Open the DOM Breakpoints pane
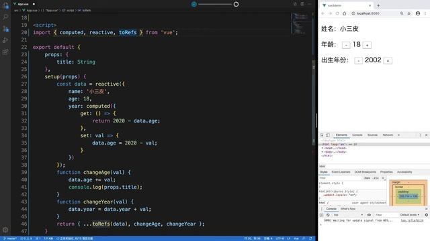 coord(365,172)
